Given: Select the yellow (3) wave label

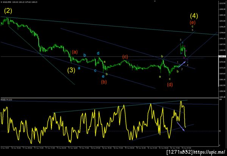Looking at the screenshot, I should coord(71,70).
